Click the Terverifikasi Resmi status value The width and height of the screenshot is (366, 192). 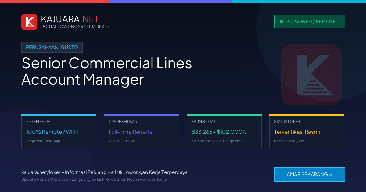click(297, 132)
